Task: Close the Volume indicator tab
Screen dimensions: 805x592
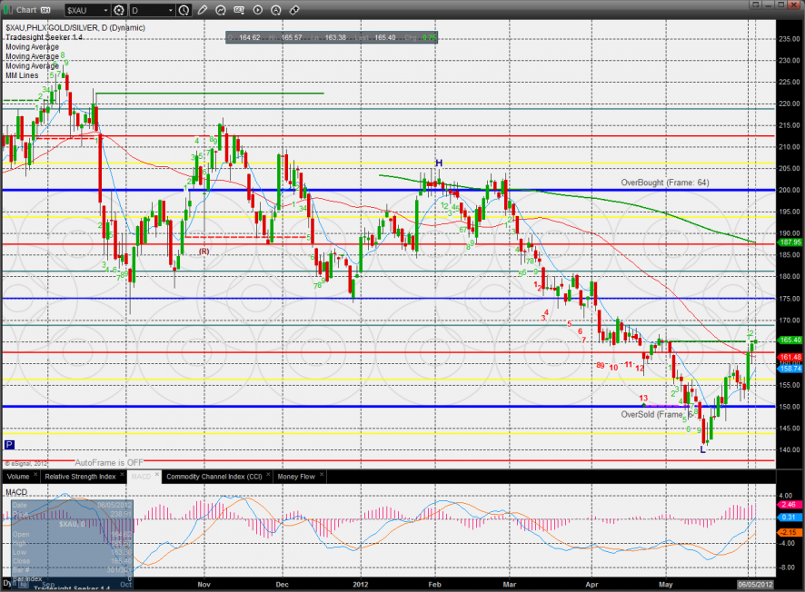Action: pyautogui.click(x=36, y=476)
